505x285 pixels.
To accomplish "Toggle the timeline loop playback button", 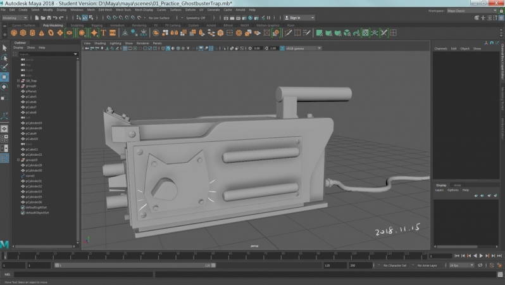I will (x=480, y=265).
